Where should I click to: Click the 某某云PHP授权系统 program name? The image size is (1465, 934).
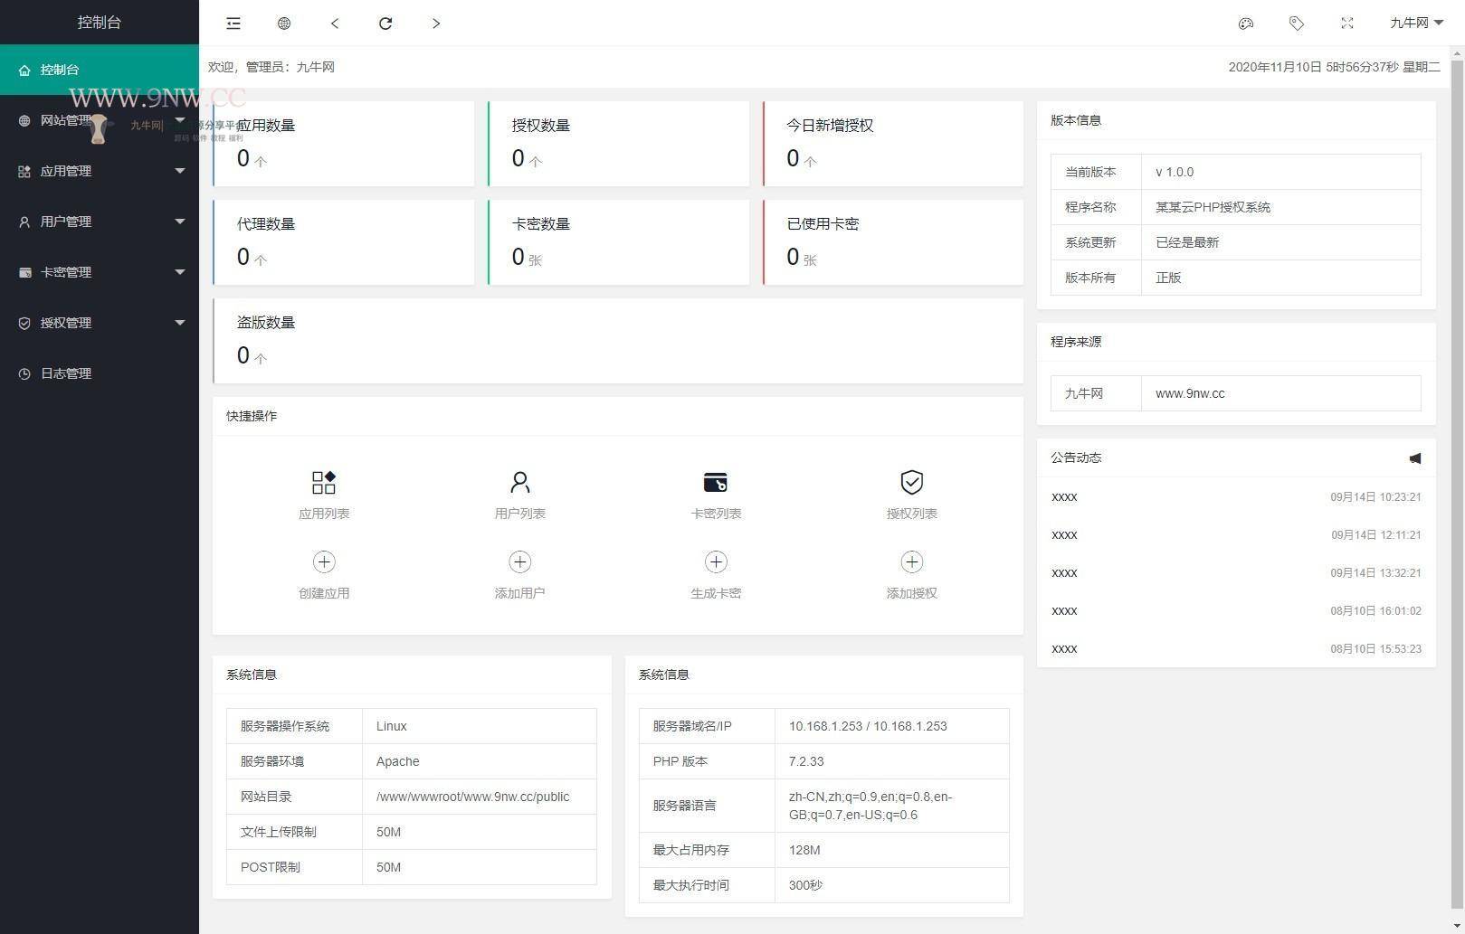tap(1213, 207)
